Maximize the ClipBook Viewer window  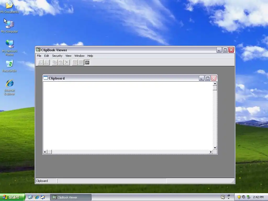[225, 50]
